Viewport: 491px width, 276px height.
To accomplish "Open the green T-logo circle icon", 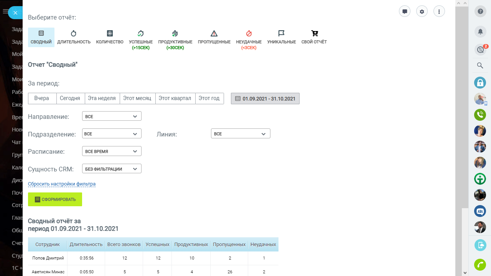I will (480, 179).
